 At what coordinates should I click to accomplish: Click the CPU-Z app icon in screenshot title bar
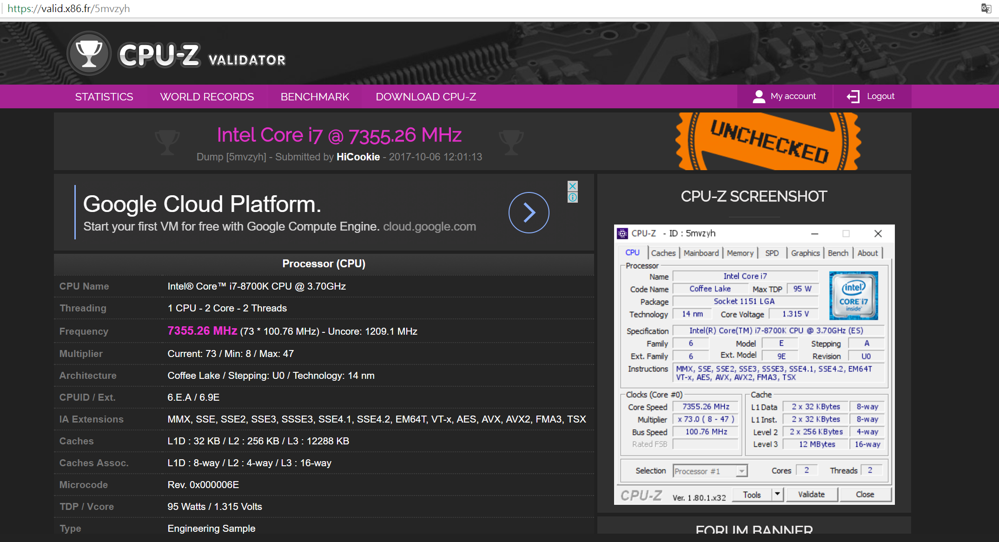point(622,233)
